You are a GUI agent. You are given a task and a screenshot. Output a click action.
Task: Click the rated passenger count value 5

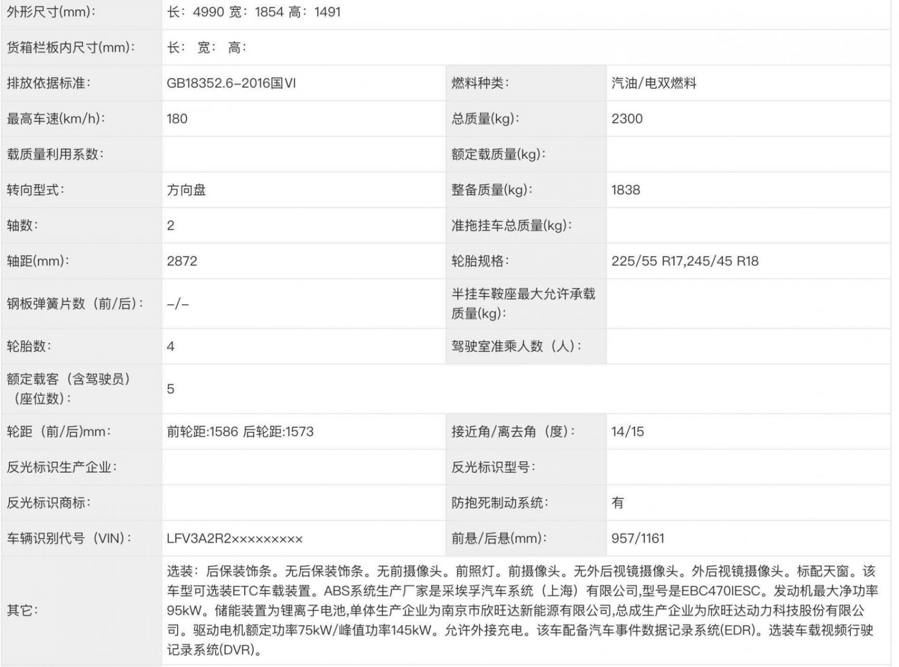[x=170, y=389]
